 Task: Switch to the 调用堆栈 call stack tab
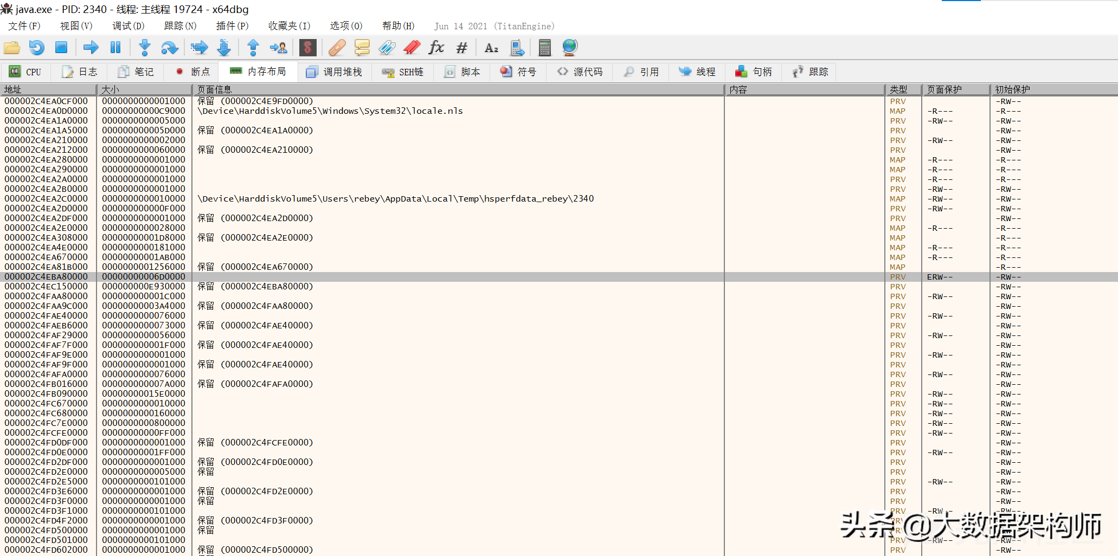(334, 72)
